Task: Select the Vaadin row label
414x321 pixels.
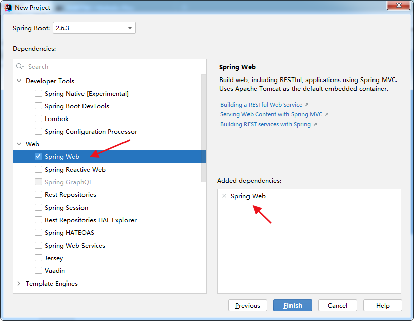Action: [x=55, y=270]
